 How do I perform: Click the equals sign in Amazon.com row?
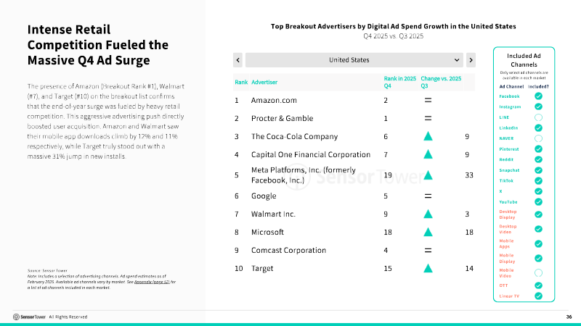pyautogui.click(x=428, y=100)
